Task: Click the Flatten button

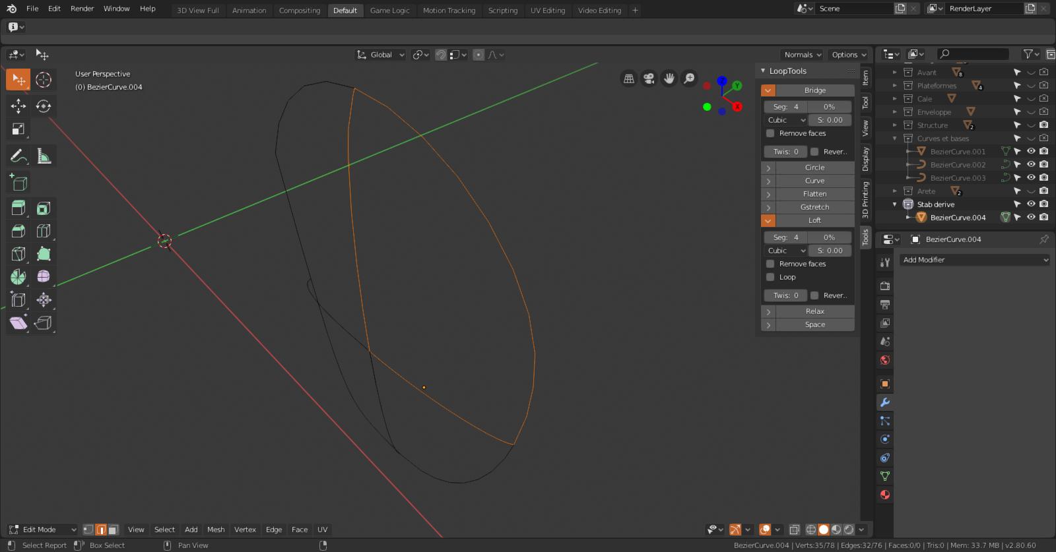Action: [x=815, y=194]
